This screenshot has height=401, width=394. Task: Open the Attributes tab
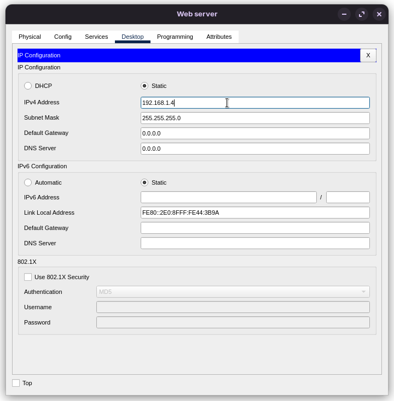pos(219,37)
